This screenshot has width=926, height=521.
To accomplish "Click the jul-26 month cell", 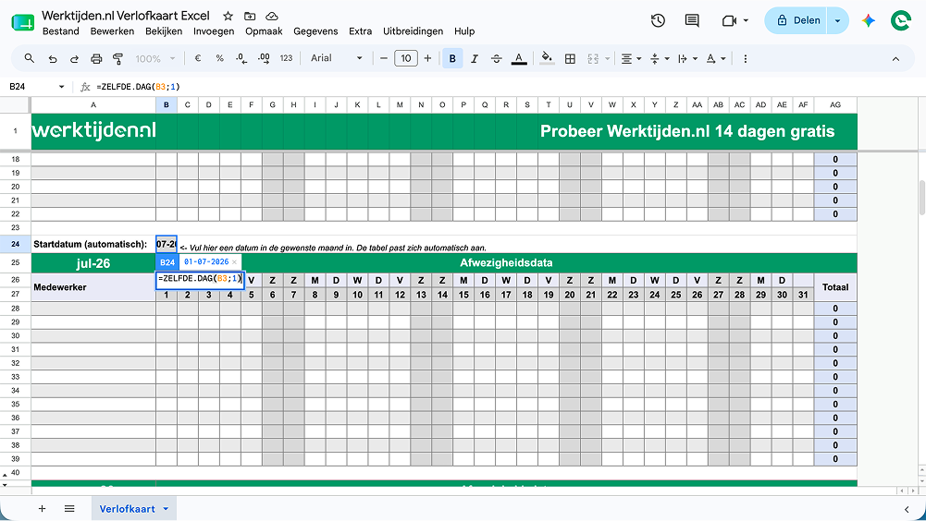I will [x=93, y=263].
